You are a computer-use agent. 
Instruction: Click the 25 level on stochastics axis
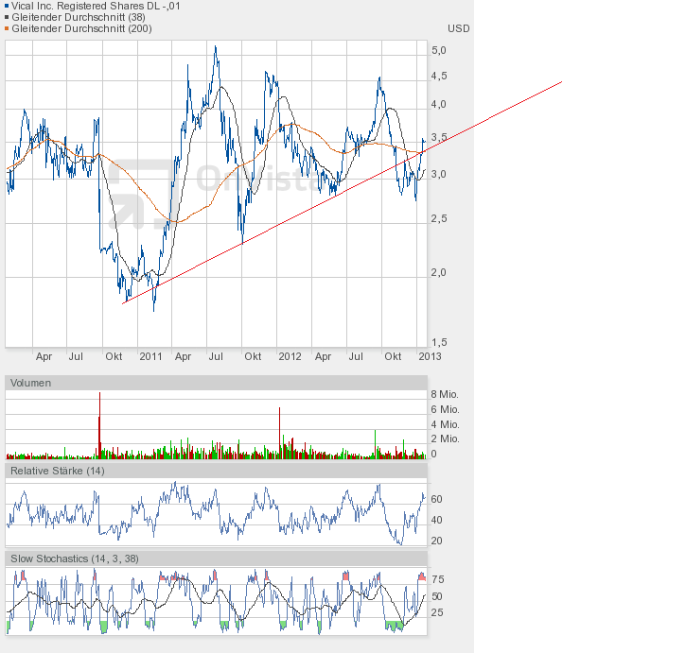(x=437, y=612)
